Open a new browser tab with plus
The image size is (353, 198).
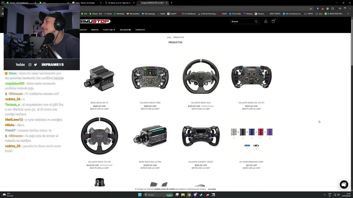tap(171, 3)
